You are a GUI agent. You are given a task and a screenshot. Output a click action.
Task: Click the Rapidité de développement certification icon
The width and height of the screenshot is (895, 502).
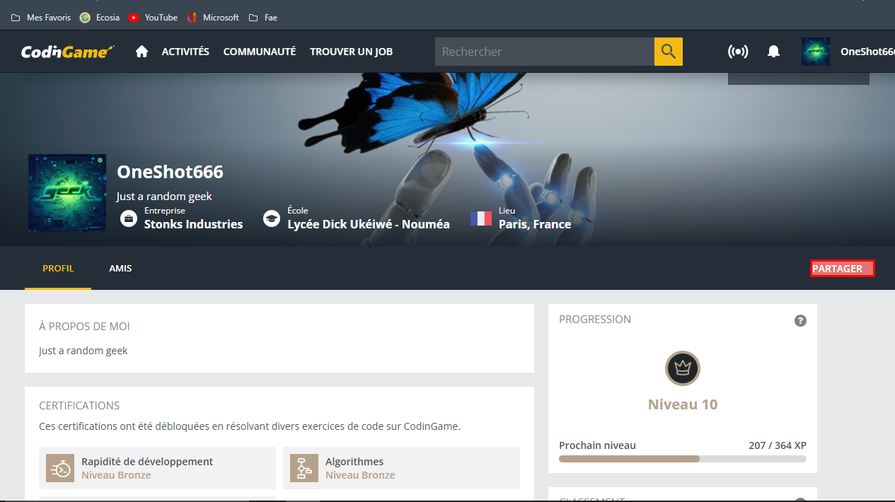click(x=60, y=468)
